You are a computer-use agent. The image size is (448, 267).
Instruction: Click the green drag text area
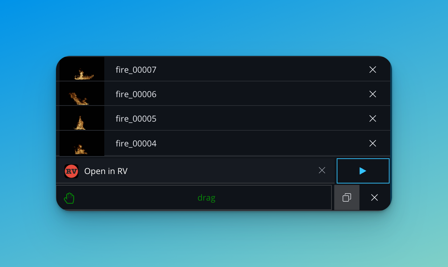point(206,197)
